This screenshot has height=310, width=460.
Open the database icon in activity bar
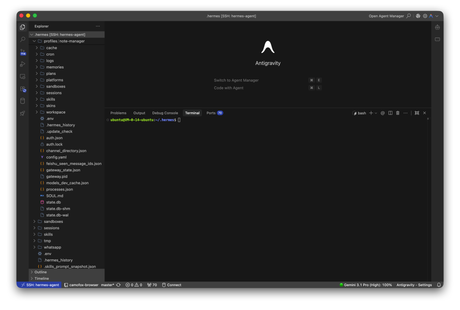23,101
